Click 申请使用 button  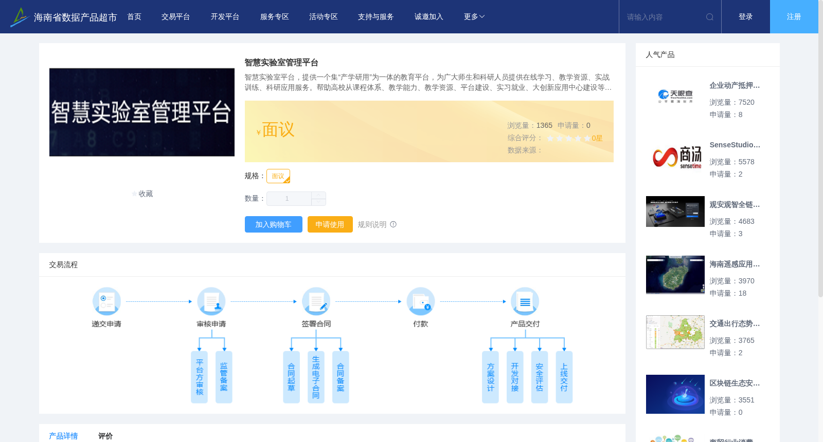coord(330,224)
